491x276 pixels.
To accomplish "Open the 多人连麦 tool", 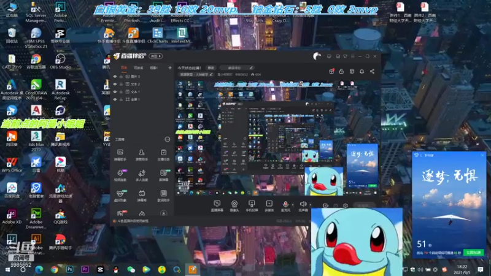I will 142,175.
